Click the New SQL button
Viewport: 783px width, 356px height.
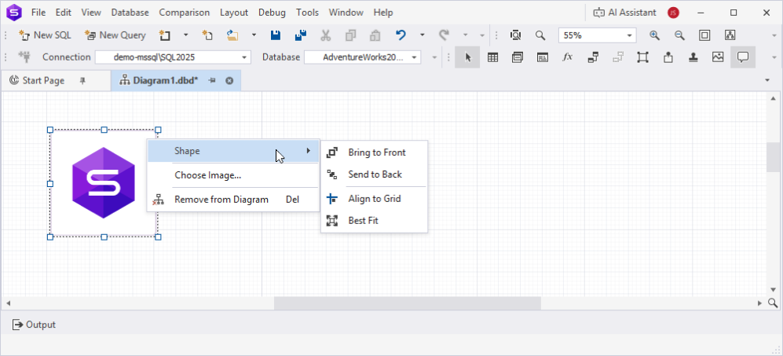coord(45,35)
